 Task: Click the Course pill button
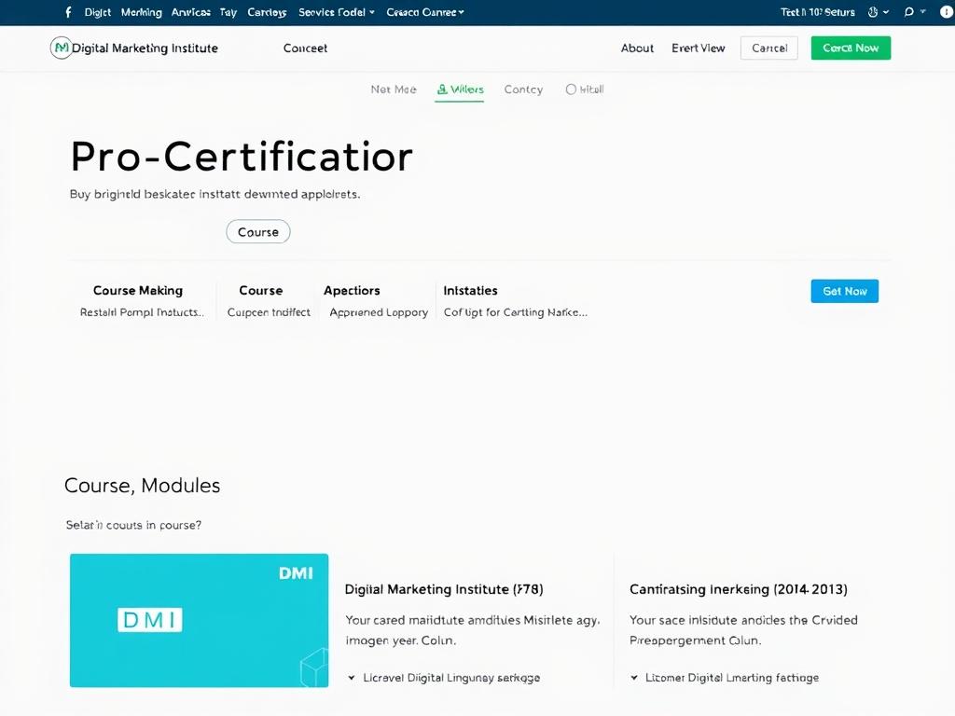pyautogui.click(x=258, y=232)
